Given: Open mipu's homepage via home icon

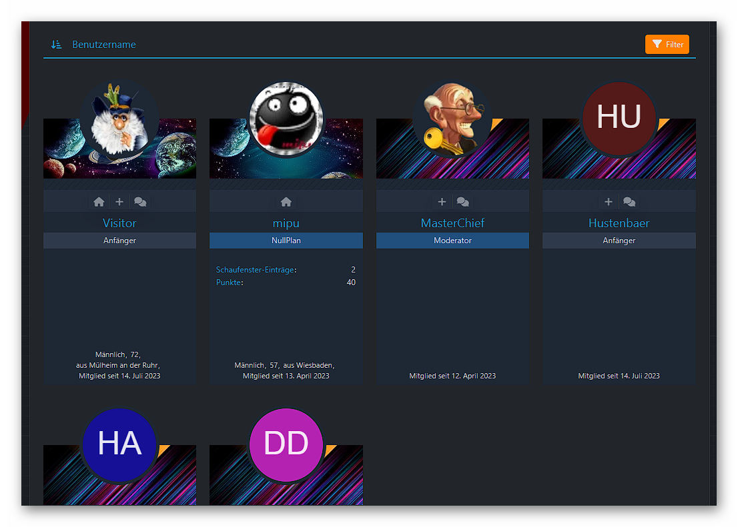Looking at the screenshot, I should click(x=286, y=202).
